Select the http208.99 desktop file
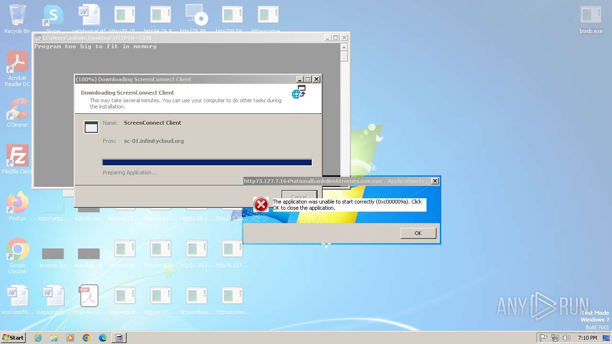The width and height of the screenshot is (612, 344). coord(232,19)
